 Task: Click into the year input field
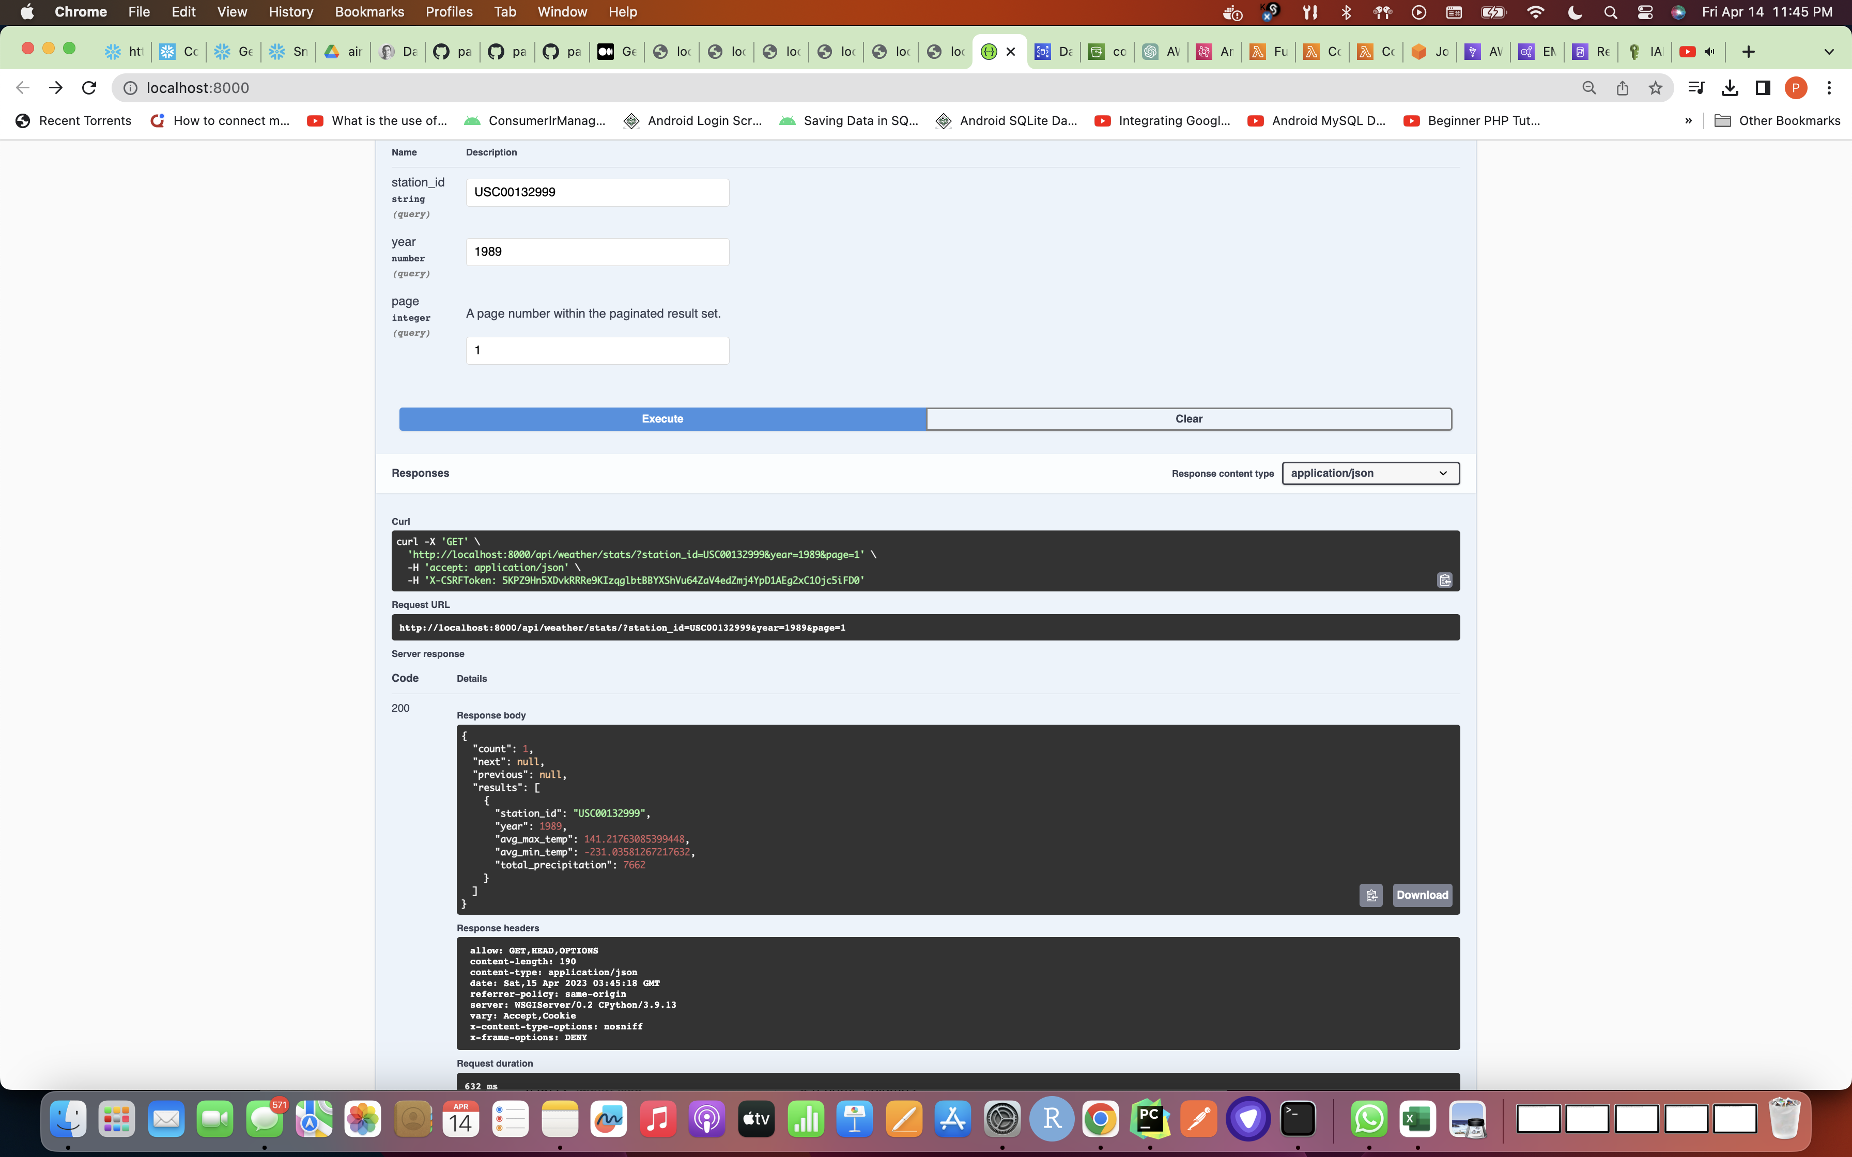pyautogui.click(x=597, y=252)
